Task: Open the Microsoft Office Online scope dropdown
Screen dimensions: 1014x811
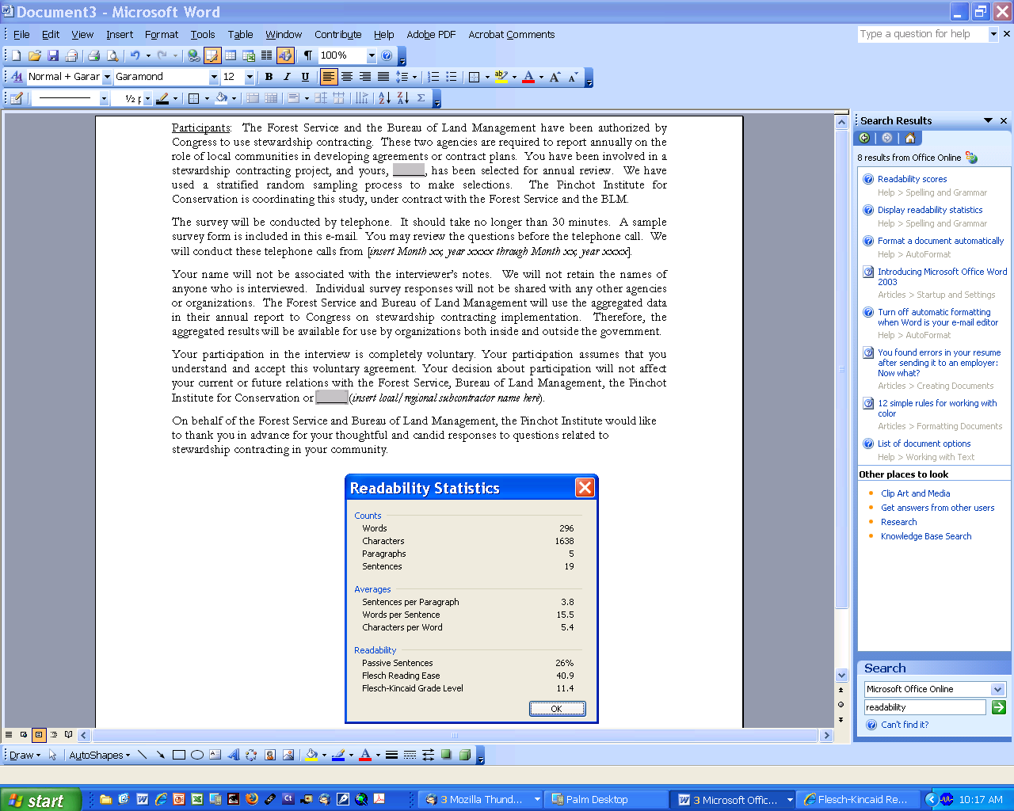Action: click(x=997, y=689)
